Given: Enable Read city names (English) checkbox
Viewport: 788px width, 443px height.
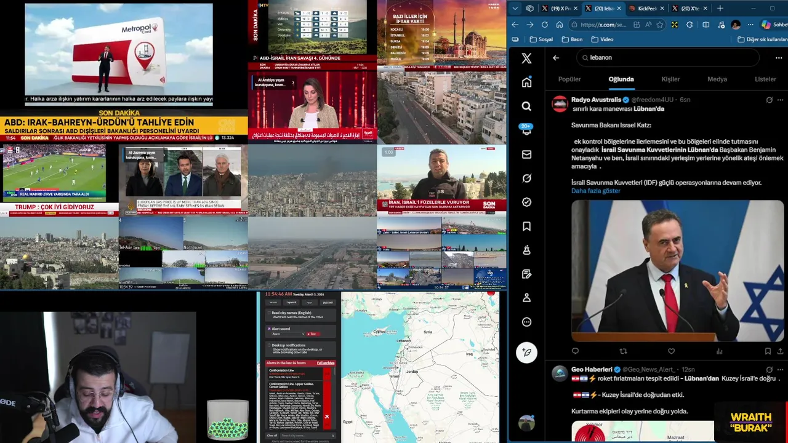Looking at the screenshot, I should click(x=269, y=313).
